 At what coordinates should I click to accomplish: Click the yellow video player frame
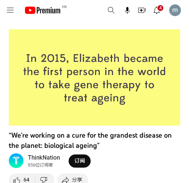click(94, 77)
